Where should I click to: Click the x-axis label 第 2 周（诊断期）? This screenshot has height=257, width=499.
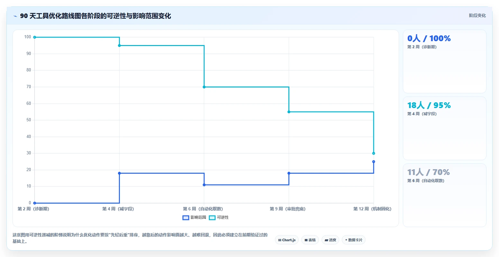[x=33, y=209]
